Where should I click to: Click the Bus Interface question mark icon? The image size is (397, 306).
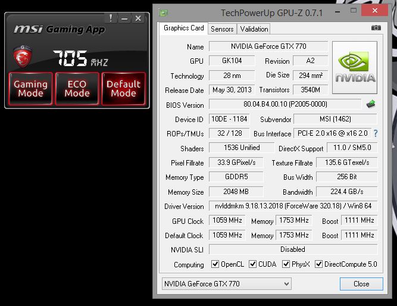tap(376, 133)
